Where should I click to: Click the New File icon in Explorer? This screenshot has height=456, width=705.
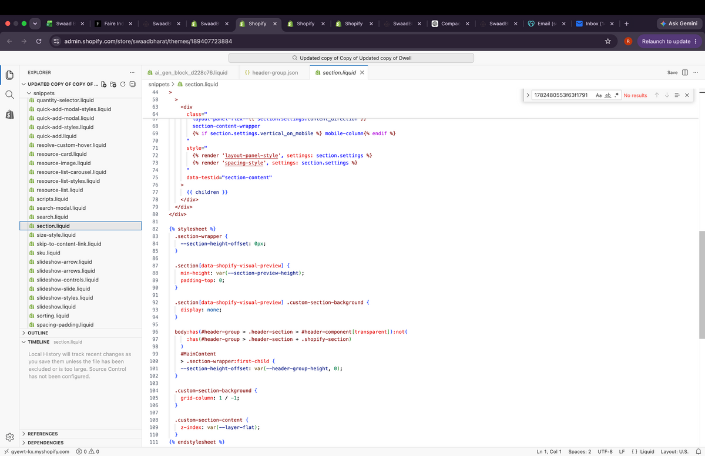[105, 84]
